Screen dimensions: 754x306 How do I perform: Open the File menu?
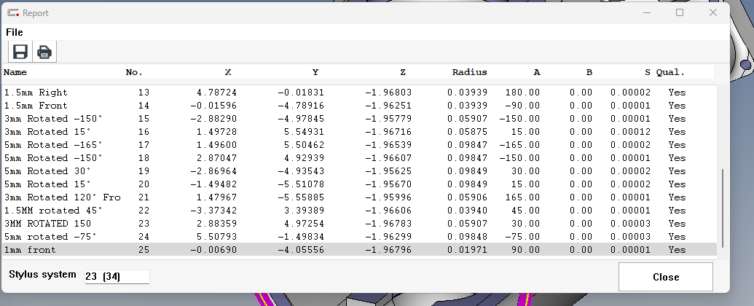tap(15, 32)
